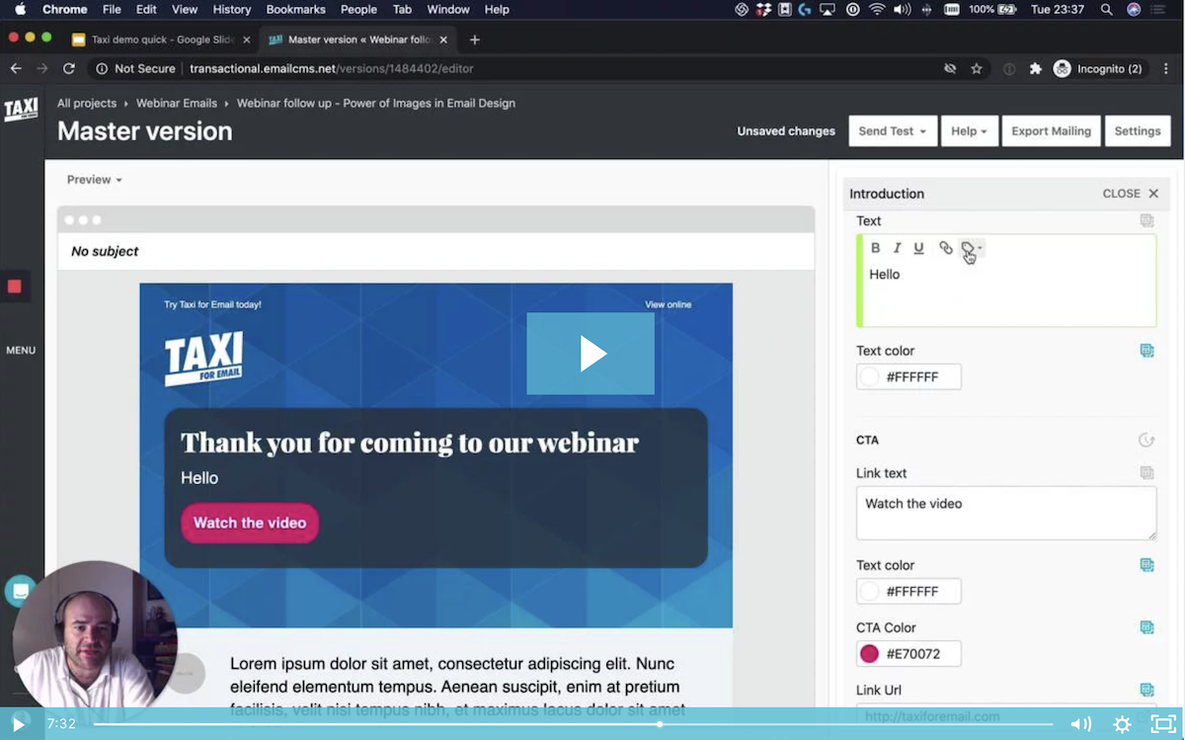Click the crossed-out eye icon in the address bar

tap(950, 69)
